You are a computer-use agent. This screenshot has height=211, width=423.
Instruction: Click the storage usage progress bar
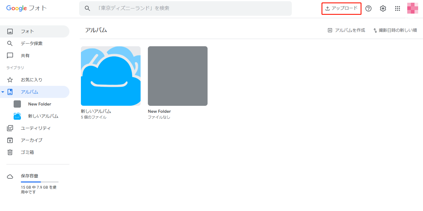point(40,182)
